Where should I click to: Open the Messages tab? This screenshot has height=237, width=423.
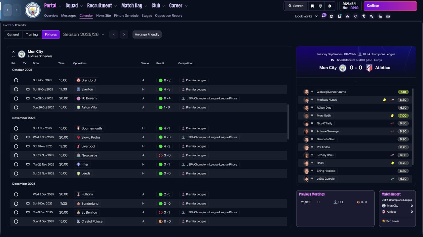pyautogui.click(x=69, y=15)
